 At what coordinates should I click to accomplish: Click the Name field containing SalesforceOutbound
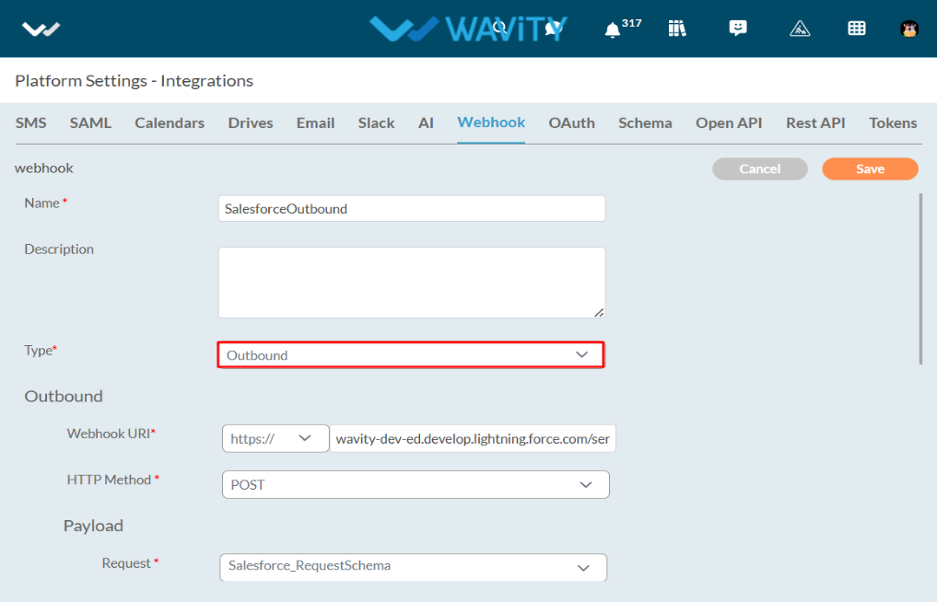click(412, 208)
